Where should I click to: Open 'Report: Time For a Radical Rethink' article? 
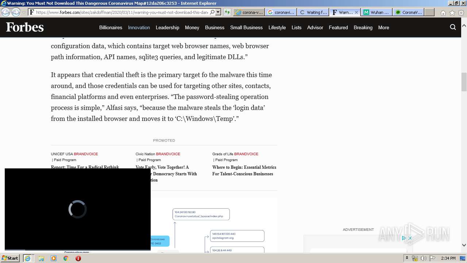click(x=85, y=167)
